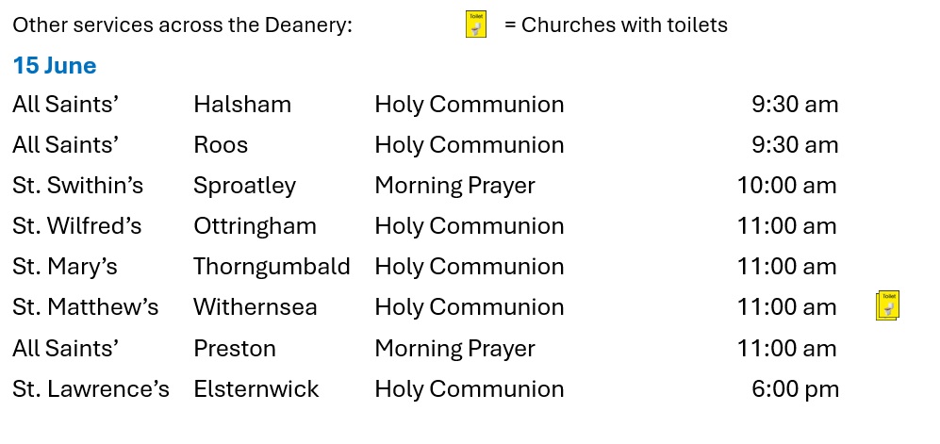
Task: Click the toilet icon in the legend
Action: [x=476, y=25]
